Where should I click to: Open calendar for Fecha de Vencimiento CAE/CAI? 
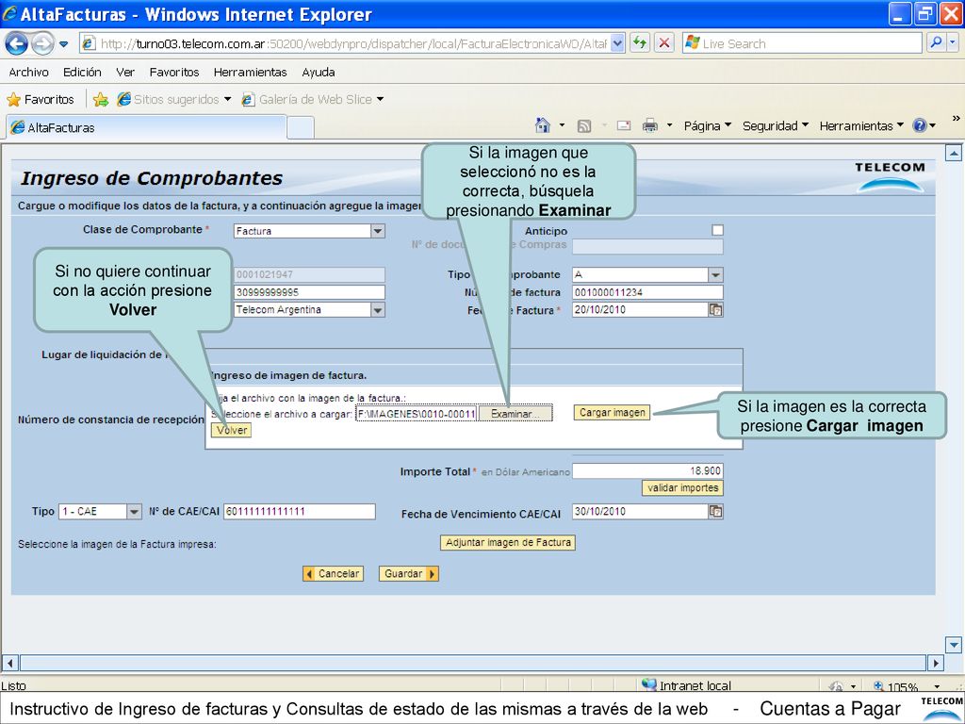coord(716,511)
